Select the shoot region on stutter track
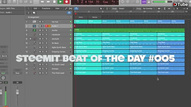The width and height of the screenshot is (191, 107). [x=129, y=30]
